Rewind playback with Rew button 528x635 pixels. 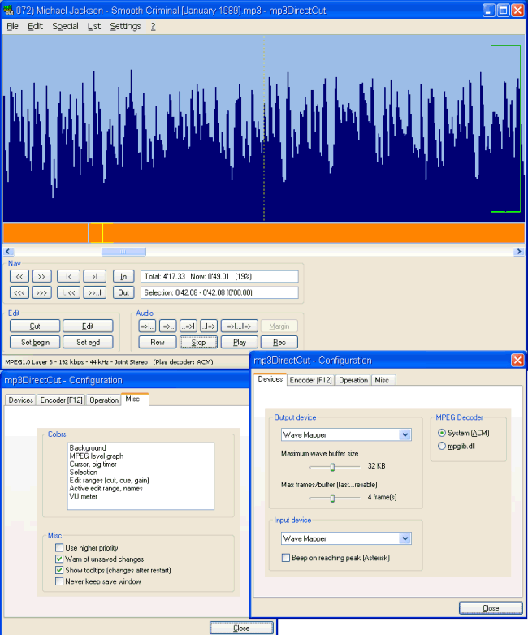click(x=158, y=342)
